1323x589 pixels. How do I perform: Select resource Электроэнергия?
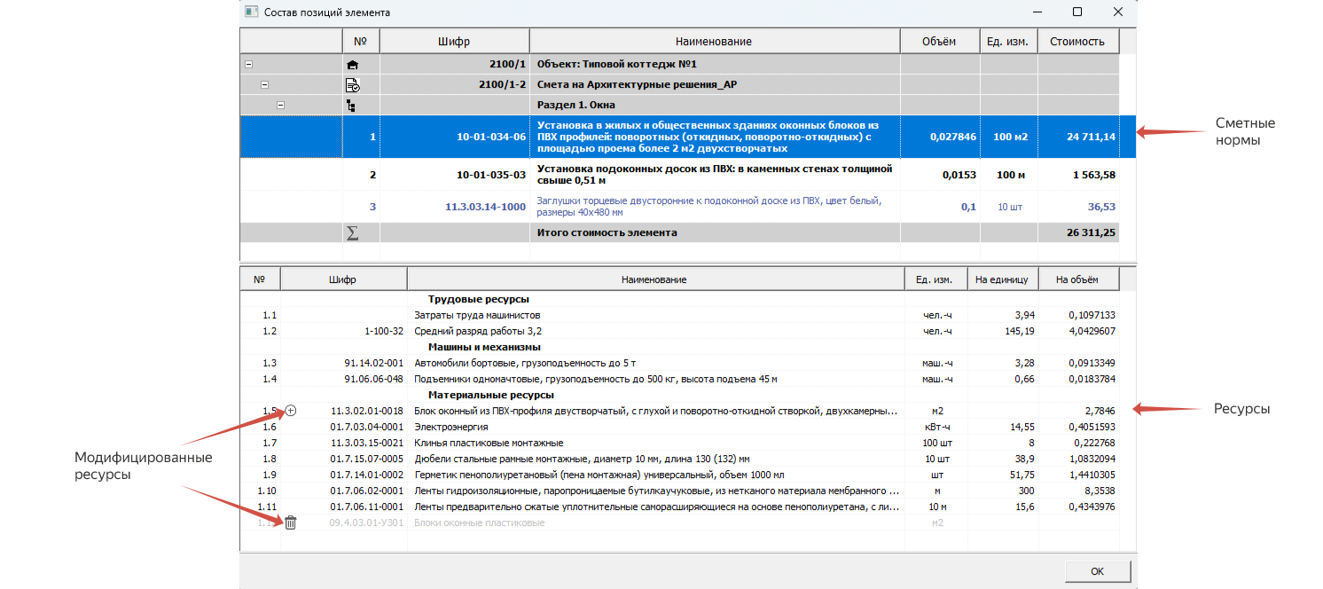[679, 427]
